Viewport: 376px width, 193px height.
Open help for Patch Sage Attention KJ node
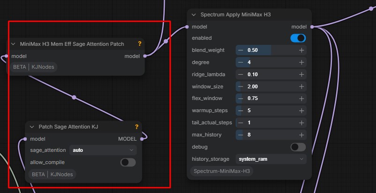(x=137, y=127)
